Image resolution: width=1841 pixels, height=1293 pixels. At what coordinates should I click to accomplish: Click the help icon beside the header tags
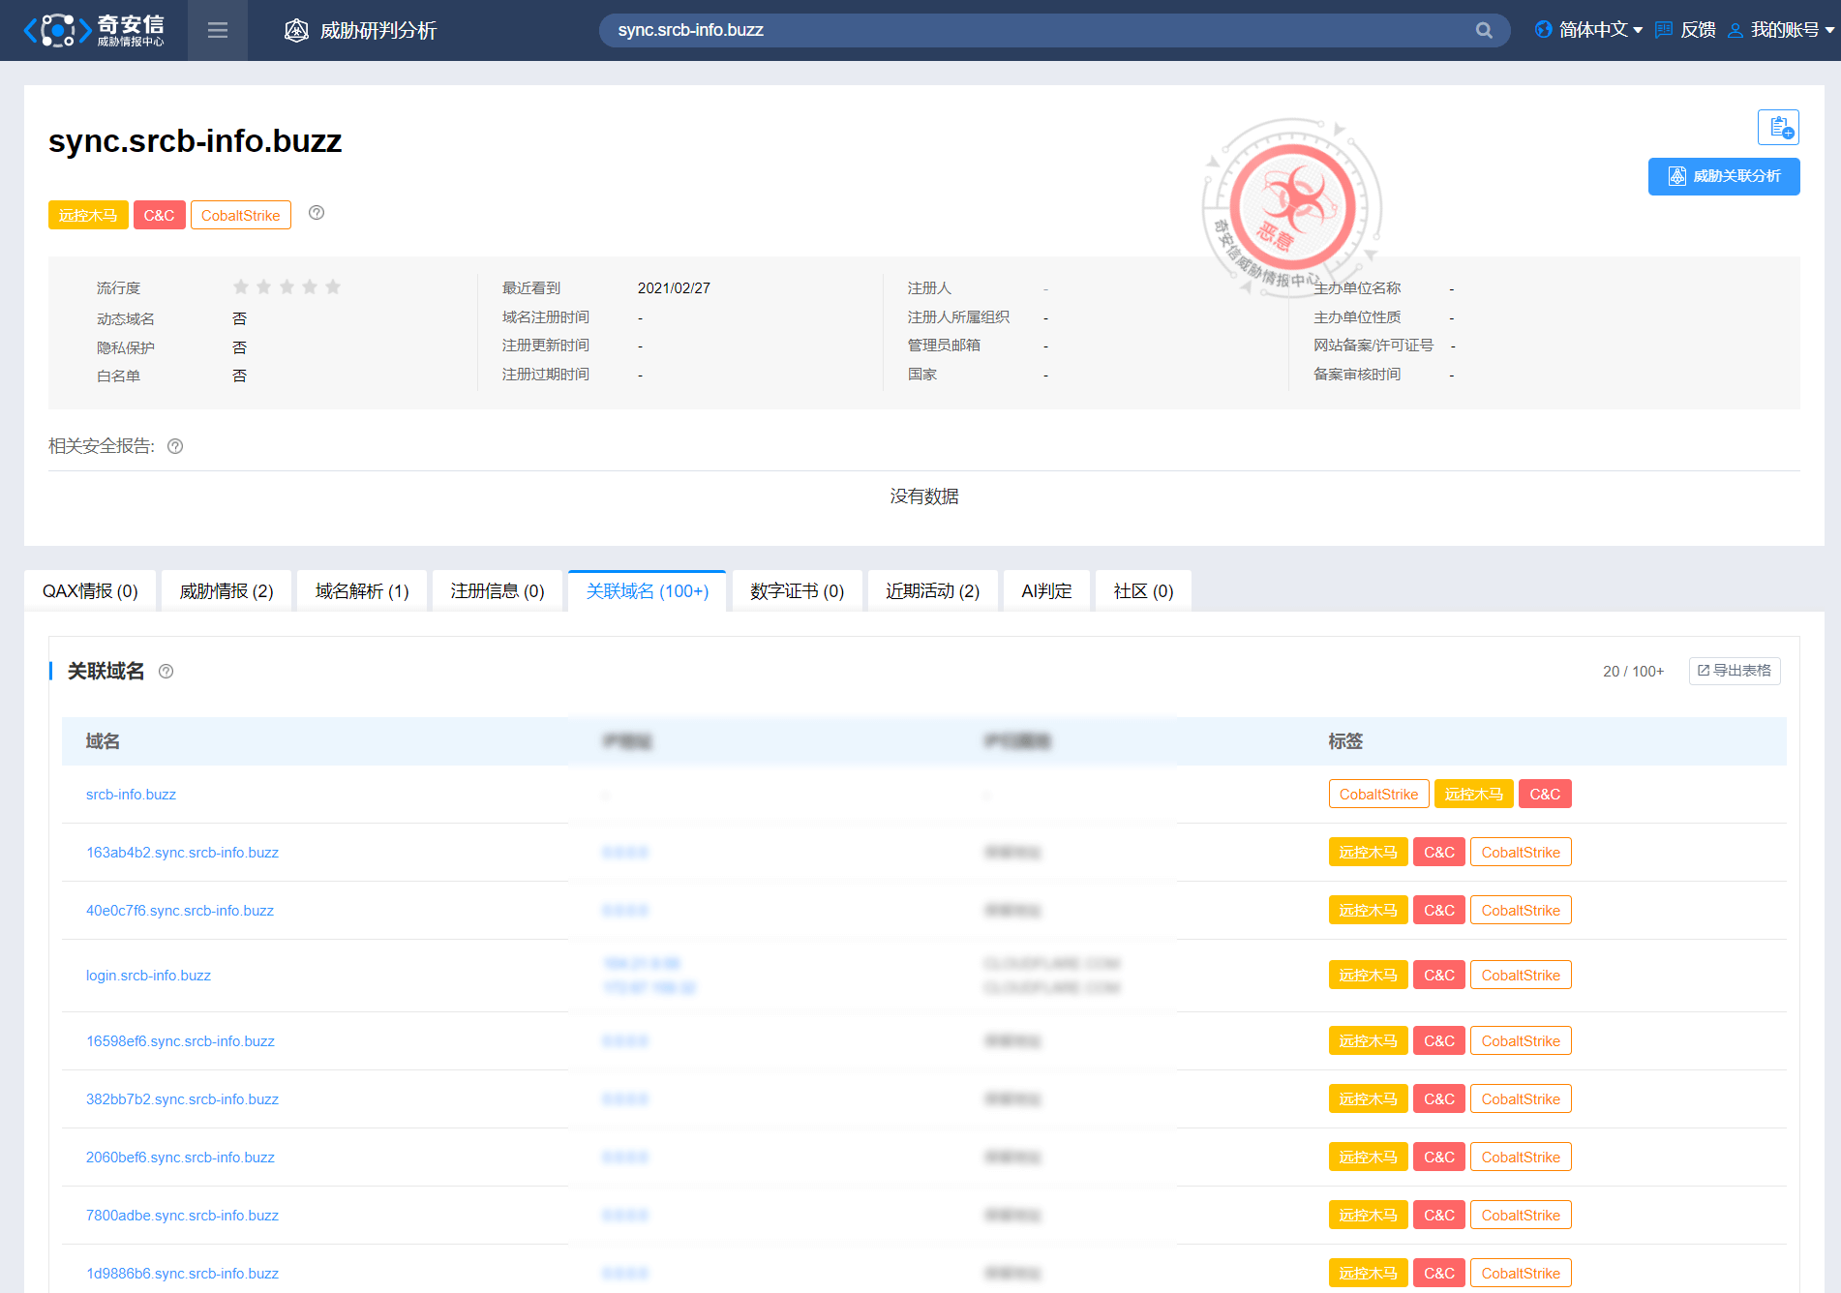(317, 213)
